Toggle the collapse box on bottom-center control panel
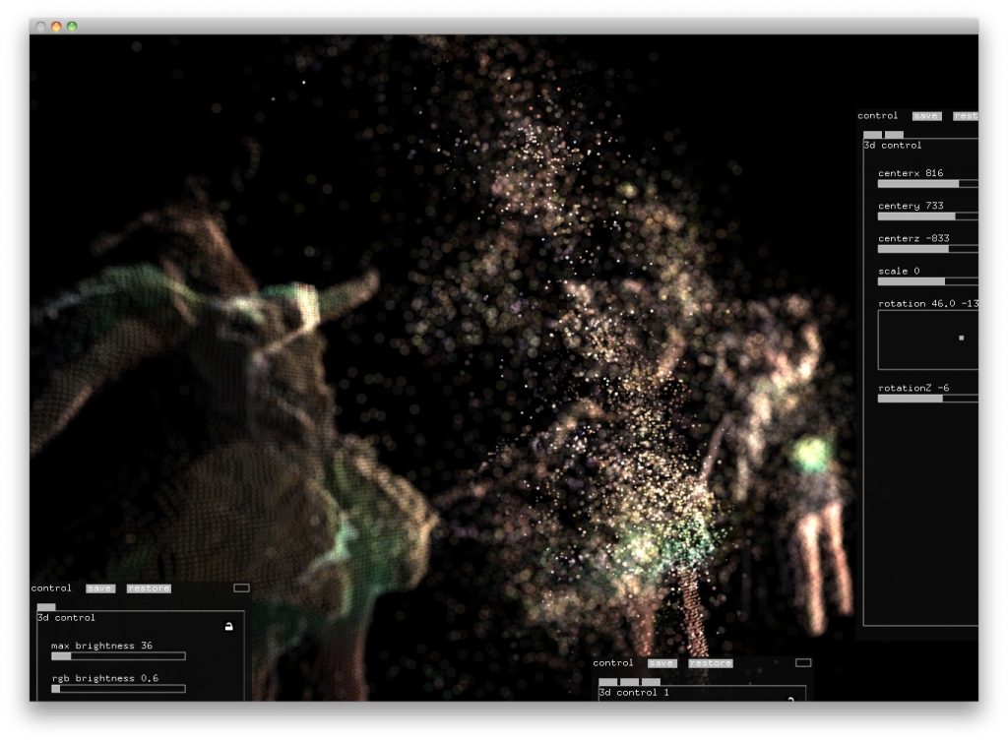 tap(803, 663)
